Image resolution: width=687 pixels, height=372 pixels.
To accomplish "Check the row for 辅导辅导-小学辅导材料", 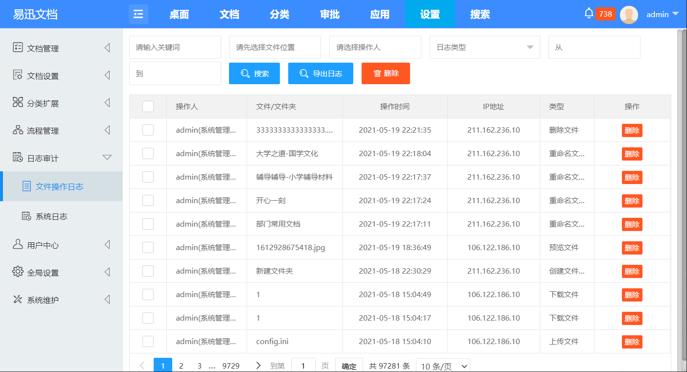I will point(148,177).
